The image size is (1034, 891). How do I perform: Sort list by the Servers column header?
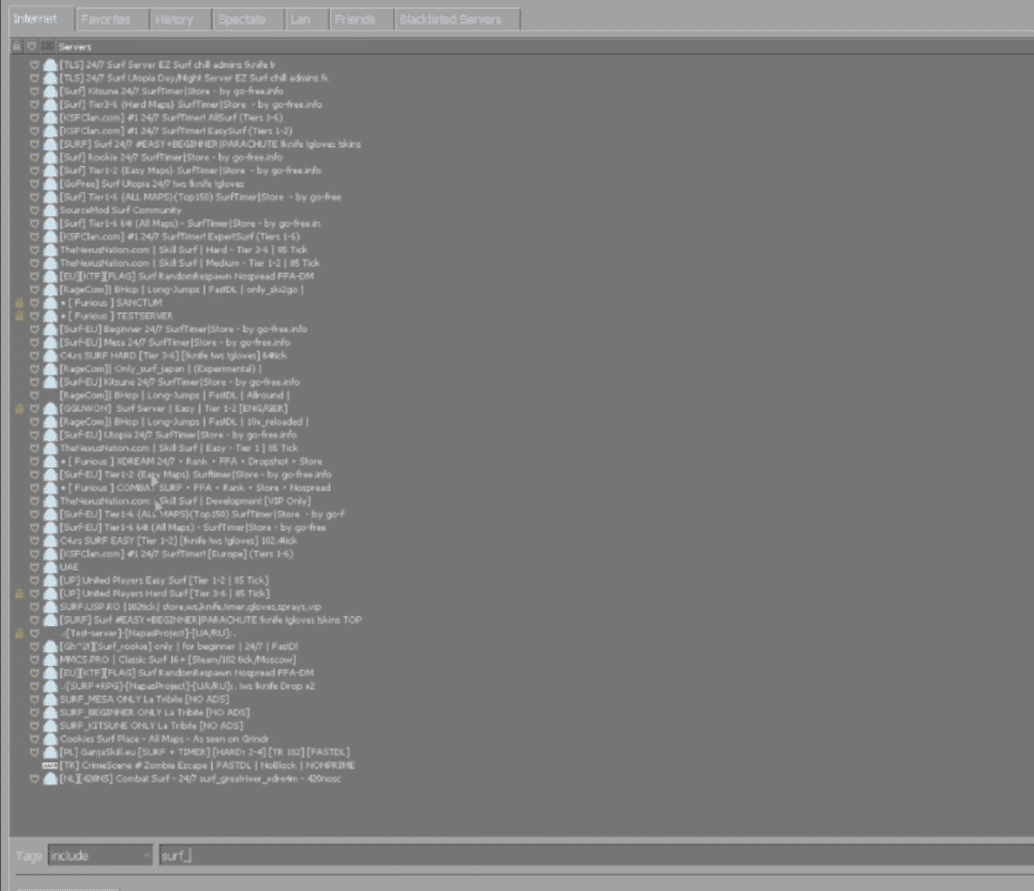[74, 46]
